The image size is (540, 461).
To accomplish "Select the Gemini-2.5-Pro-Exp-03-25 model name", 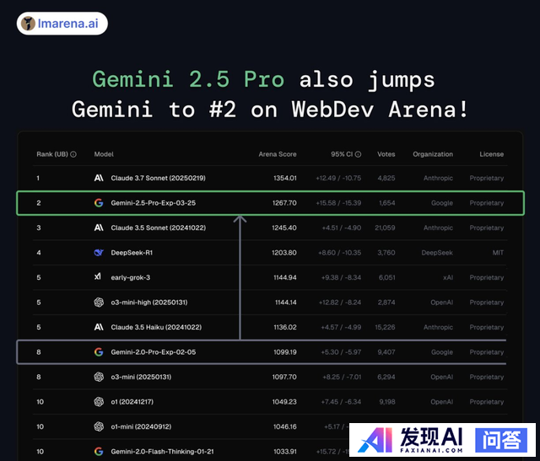I will (x=154, y=203).
